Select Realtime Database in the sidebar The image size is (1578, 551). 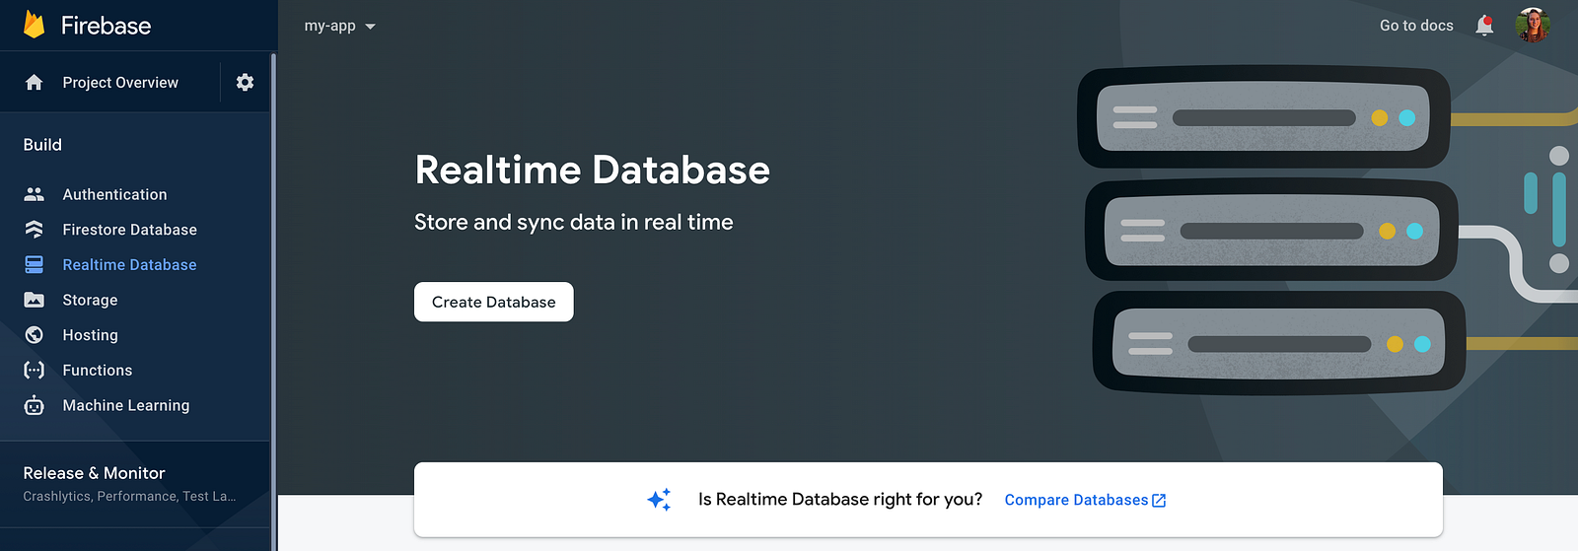point(129,264)
